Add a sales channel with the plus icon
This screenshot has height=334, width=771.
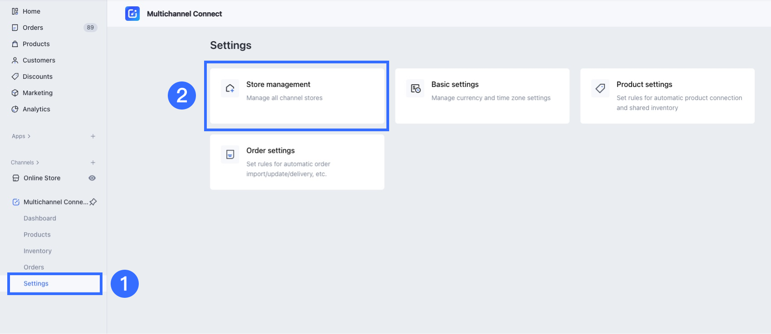coord(93,162)
